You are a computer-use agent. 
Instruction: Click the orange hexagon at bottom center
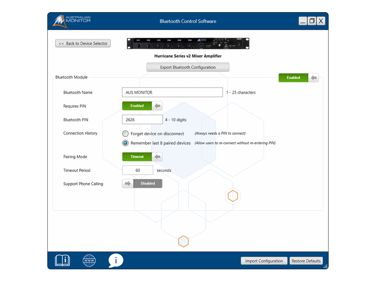pyautogui.click(x=183, y=242)
